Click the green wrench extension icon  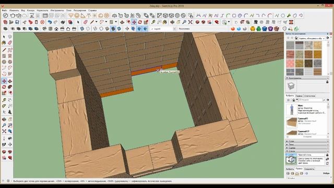point(289,15)
